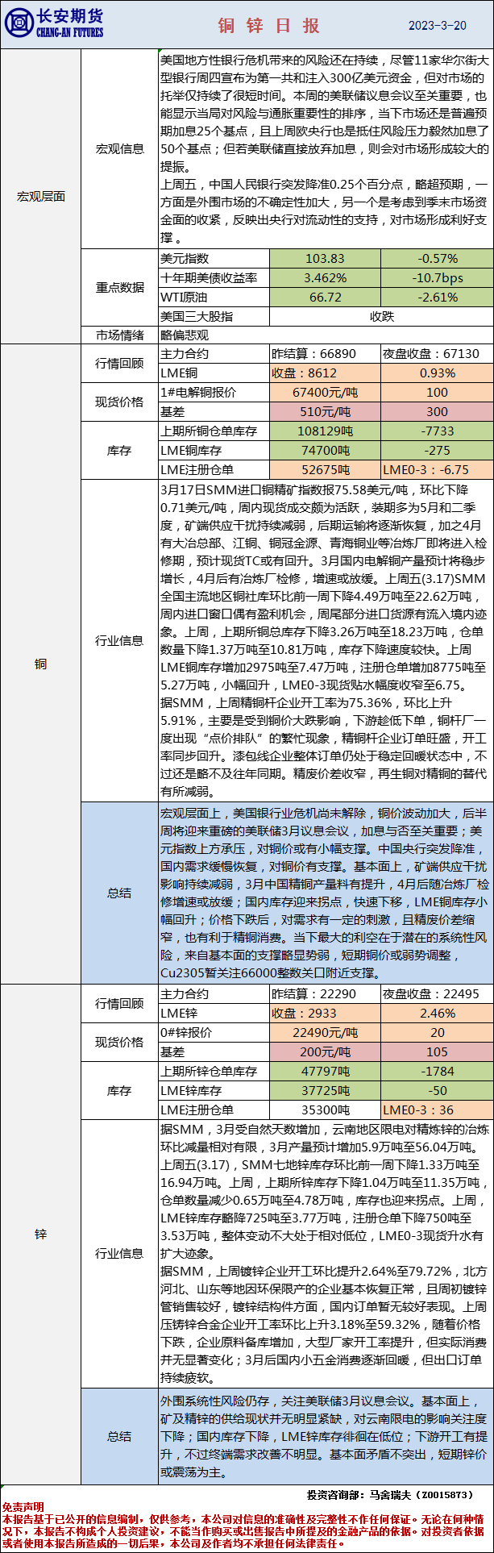Viewport: 494px width, 1553px height.
Task: Click the 收盘：8612 cell
Action: [x=325, y=373]
